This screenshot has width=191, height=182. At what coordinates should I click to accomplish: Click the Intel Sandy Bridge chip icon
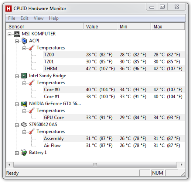point(24,76)
